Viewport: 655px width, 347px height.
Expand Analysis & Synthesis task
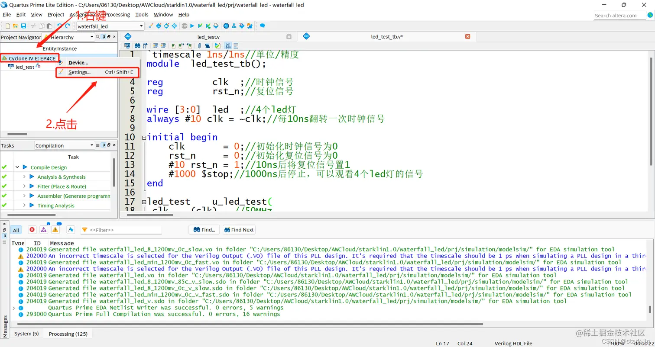[24, 177]
